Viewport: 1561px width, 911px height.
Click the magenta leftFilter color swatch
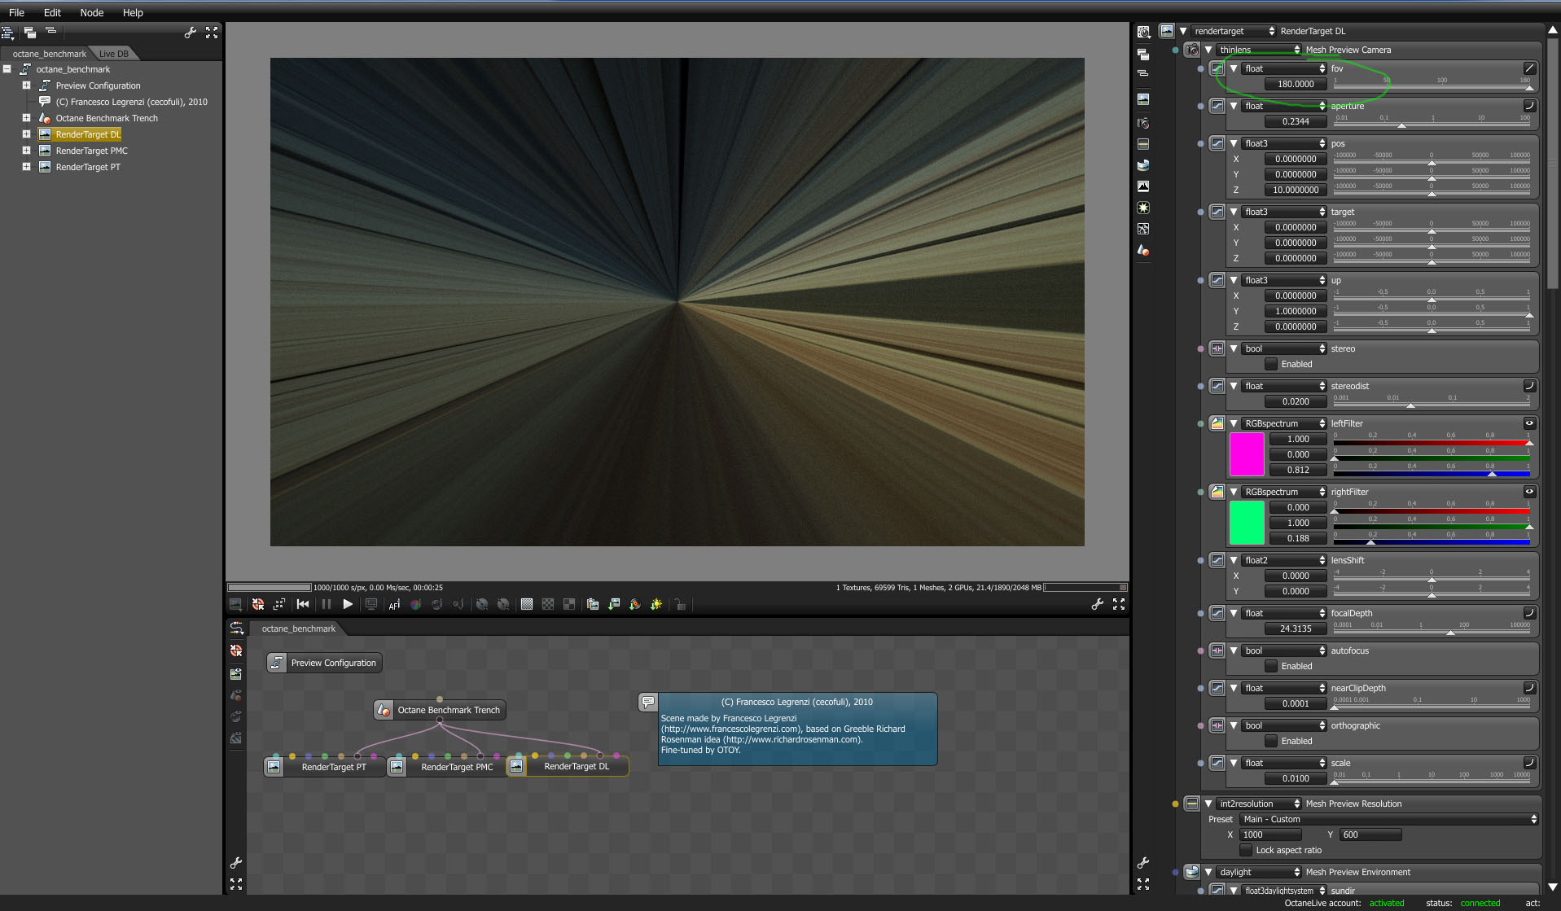pos(1246,454)
